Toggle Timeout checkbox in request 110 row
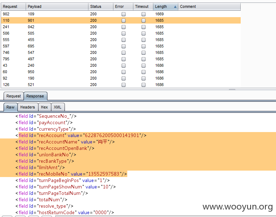276x217 pixels. (x=143, y=20)
